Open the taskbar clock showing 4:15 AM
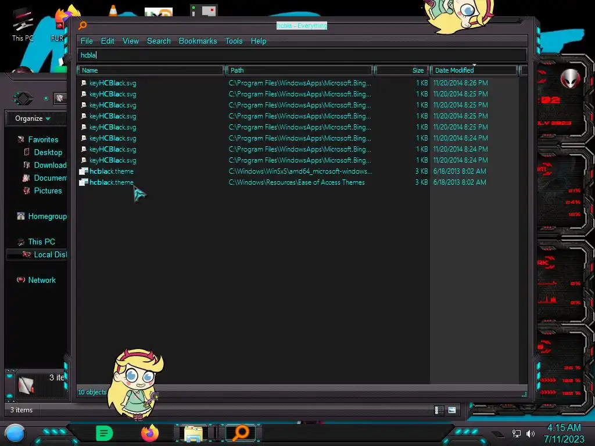 pyautogui.click(x=564, y=433)
